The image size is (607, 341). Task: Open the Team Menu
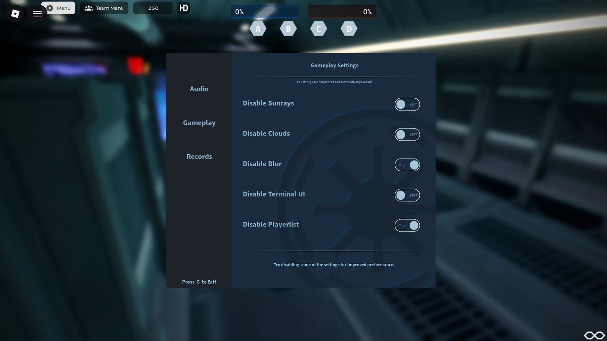coord(104,8)
